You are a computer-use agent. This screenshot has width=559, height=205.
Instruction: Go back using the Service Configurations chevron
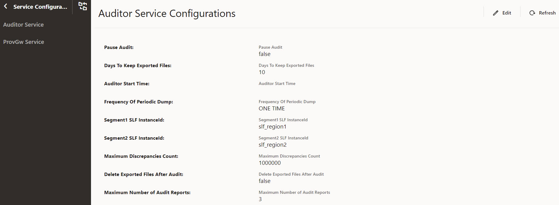(x=5, y=6)
